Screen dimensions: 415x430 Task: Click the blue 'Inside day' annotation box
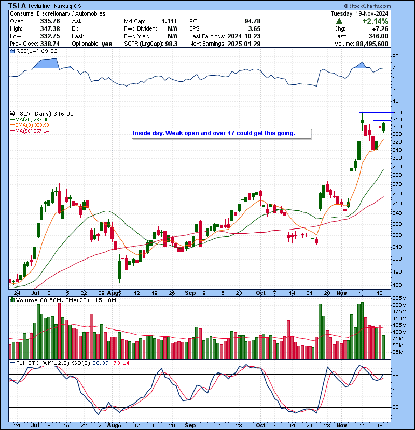tap(222, 133)
